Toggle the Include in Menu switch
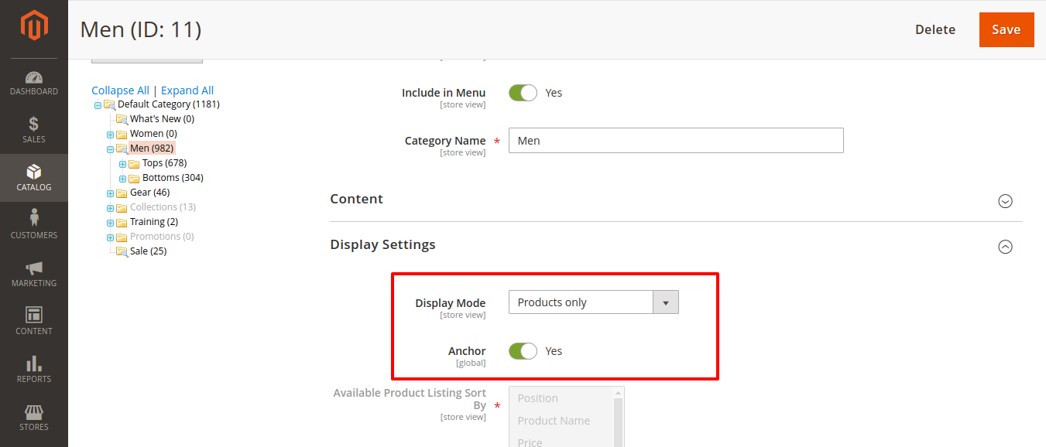The image size is (1046, 447). tap(523, 93)
